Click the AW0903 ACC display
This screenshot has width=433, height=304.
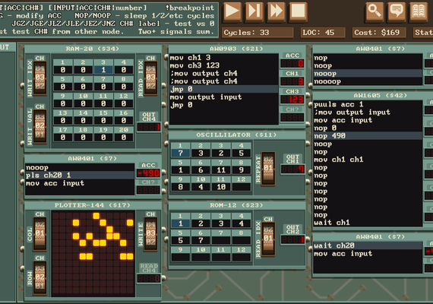pos(292,63)
